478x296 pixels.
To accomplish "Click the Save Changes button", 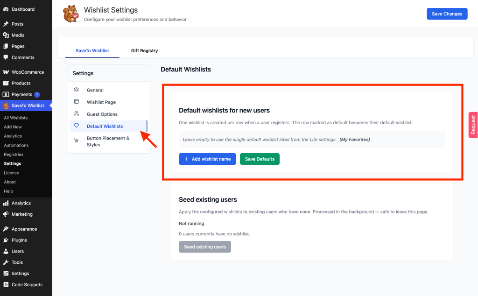I will coord(447,14).
